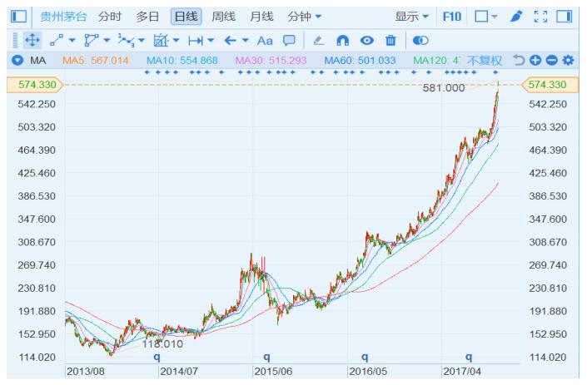
Task: Select the chart measurement ruler tool
Action: pyautogui.click(x=161, y=41)
